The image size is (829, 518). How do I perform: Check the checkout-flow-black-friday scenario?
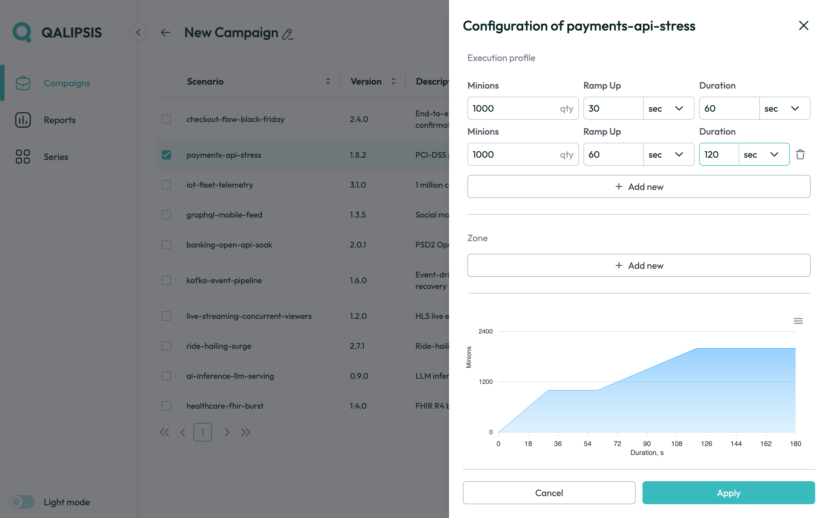click(166, 119)
